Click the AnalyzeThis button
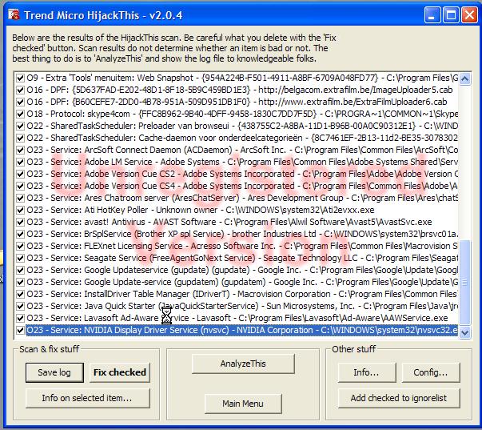 click(243, 364)
